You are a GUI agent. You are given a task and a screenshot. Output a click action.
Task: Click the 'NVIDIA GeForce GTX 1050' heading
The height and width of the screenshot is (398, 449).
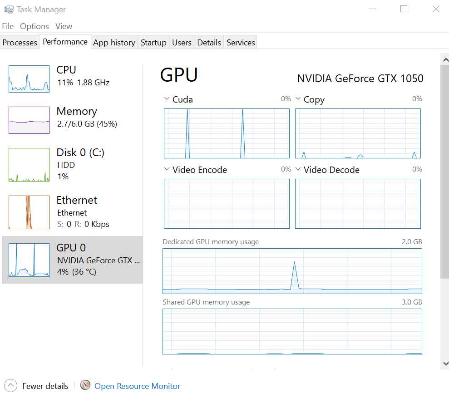pyautogui.click(x=360, y=79)
